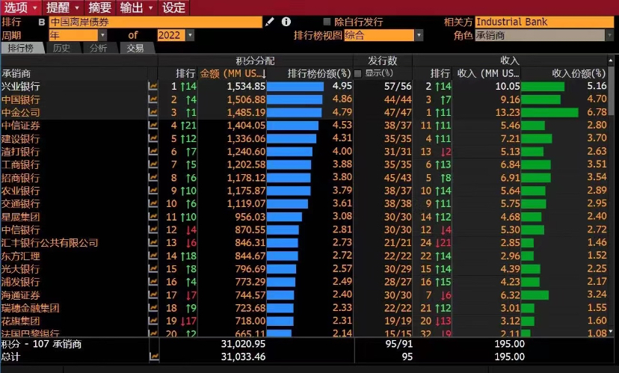This screenshot has width=619, height=373.
Task: Click the 中国离岸债券 ranking input field
Action: click(155, 22)
